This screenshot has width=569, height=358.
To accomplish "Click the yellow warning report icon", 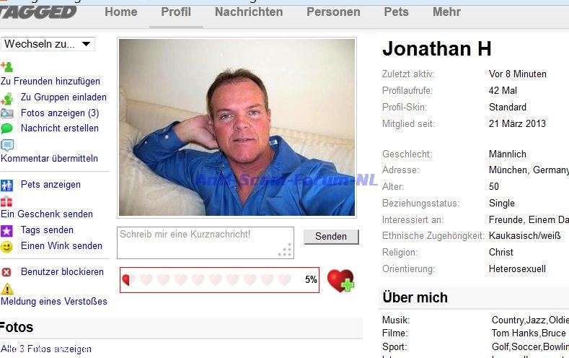I will point(7,289).
